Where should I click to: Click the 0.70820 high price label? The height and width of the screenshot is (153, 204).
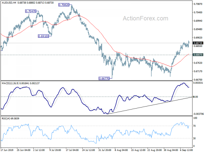pos(64,5)
